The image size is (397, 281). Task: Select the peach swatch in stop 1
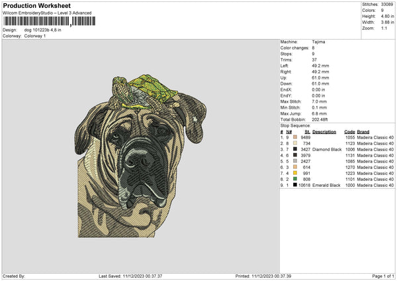[295, 138]
